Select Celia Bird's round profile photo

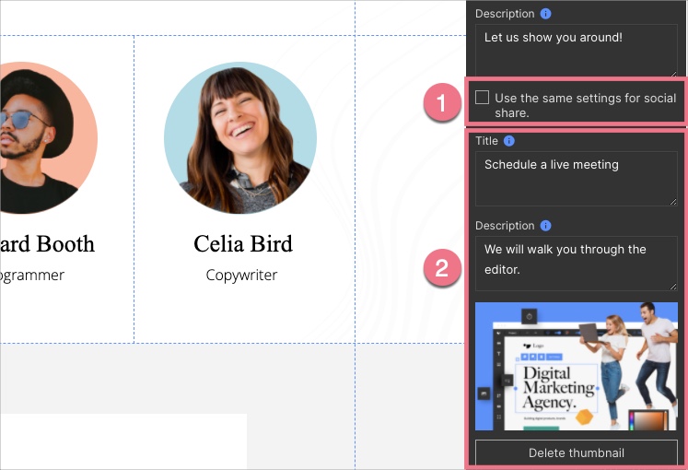click(x=240, y=138)
